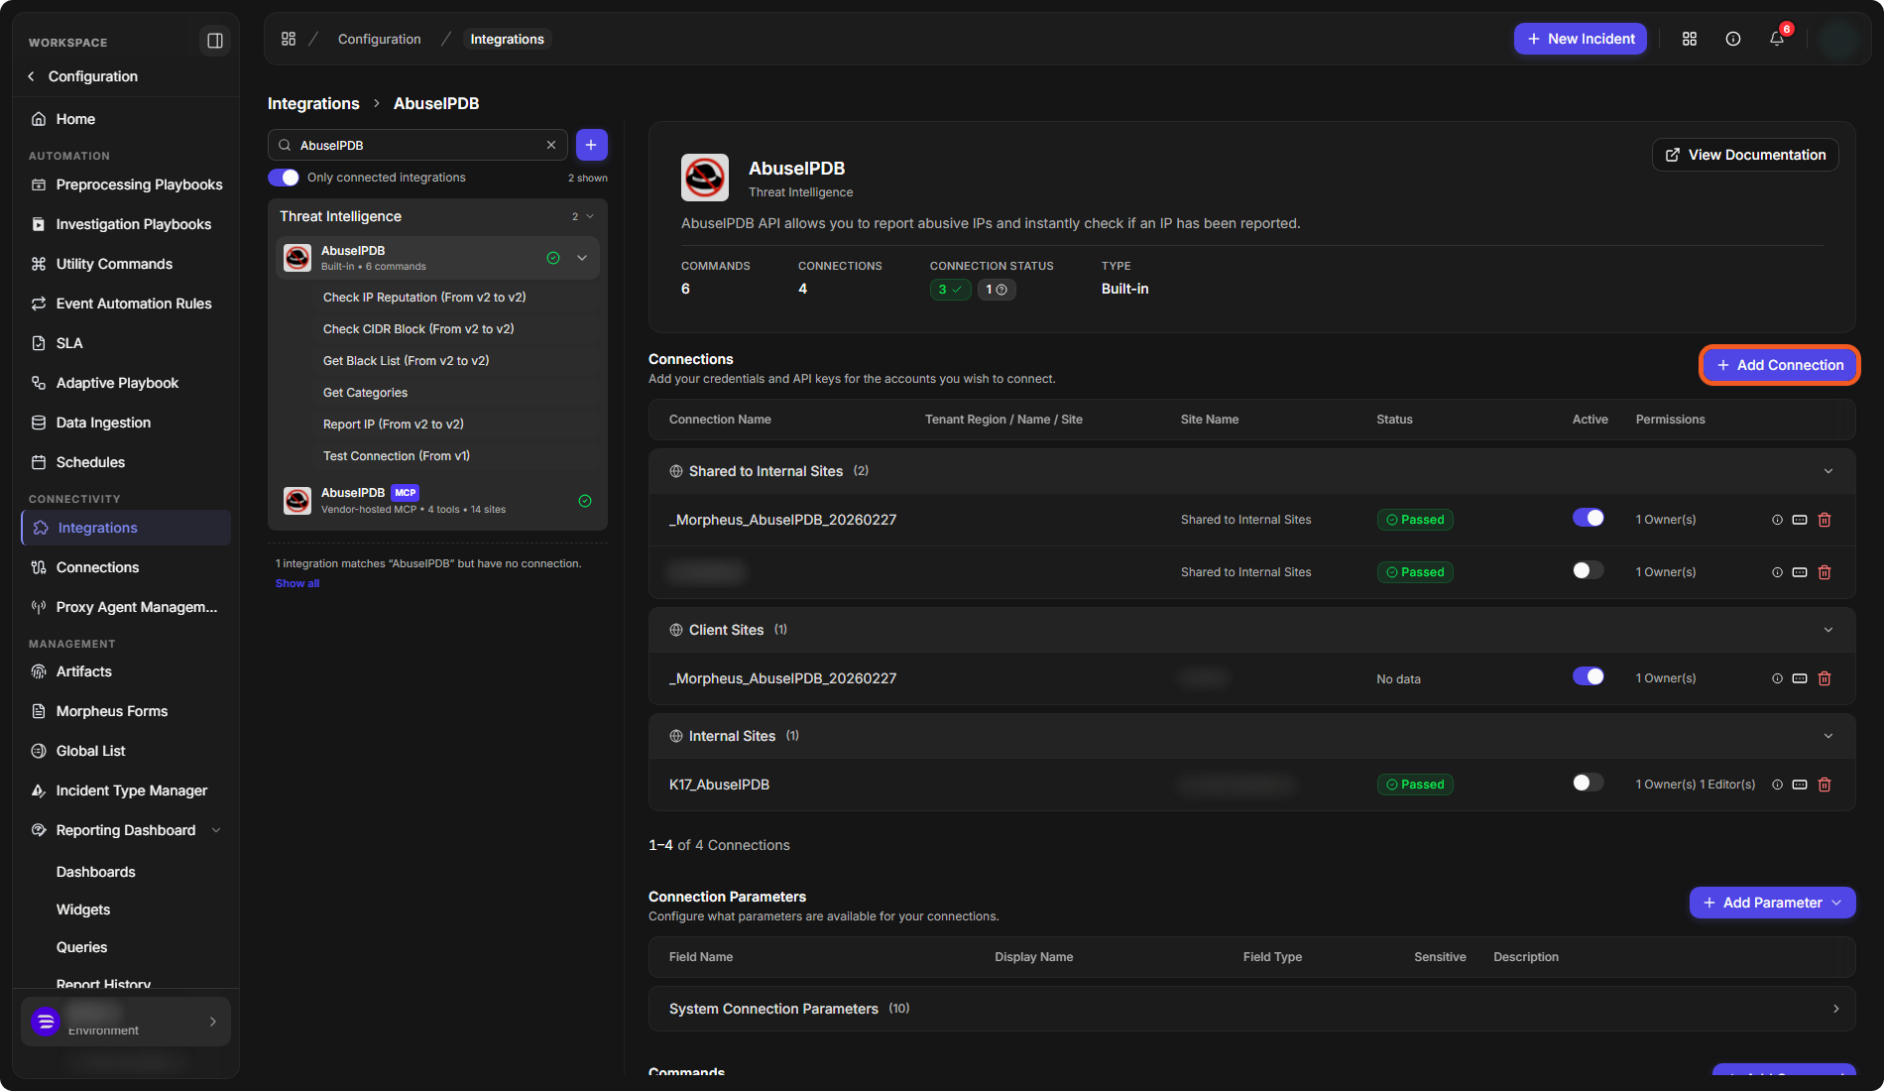Clear the AbuseIPDB search text
Viewport: 1884px width, 1091px height.
pos(551,145)
